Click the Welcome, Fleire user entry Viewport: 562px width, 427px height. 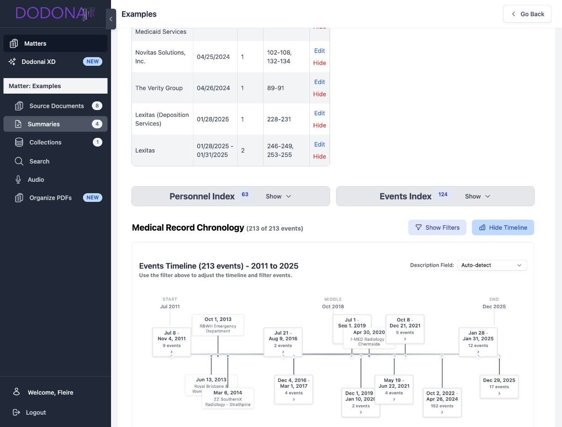50,392
